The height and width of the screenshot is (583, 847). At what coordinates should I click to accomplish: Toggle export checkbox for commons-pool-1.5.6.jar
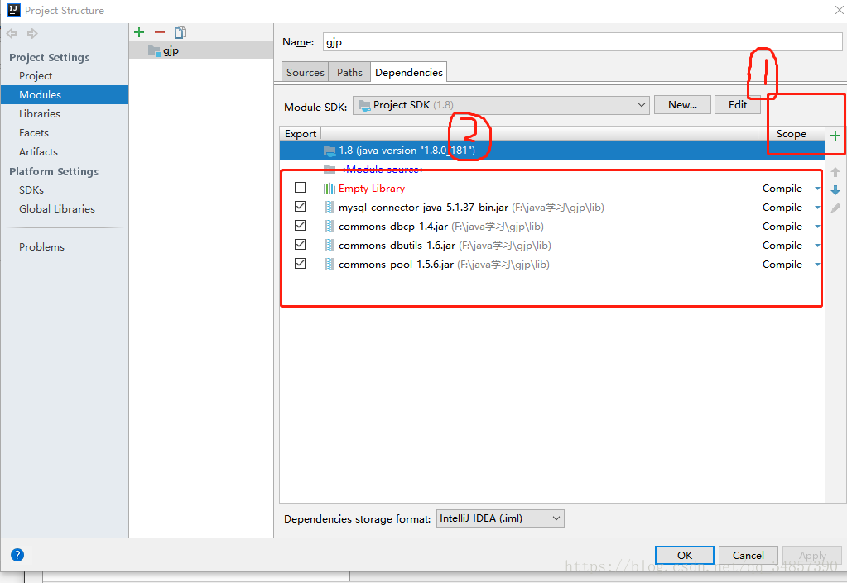pyautogui.click(x=301, y=264)
